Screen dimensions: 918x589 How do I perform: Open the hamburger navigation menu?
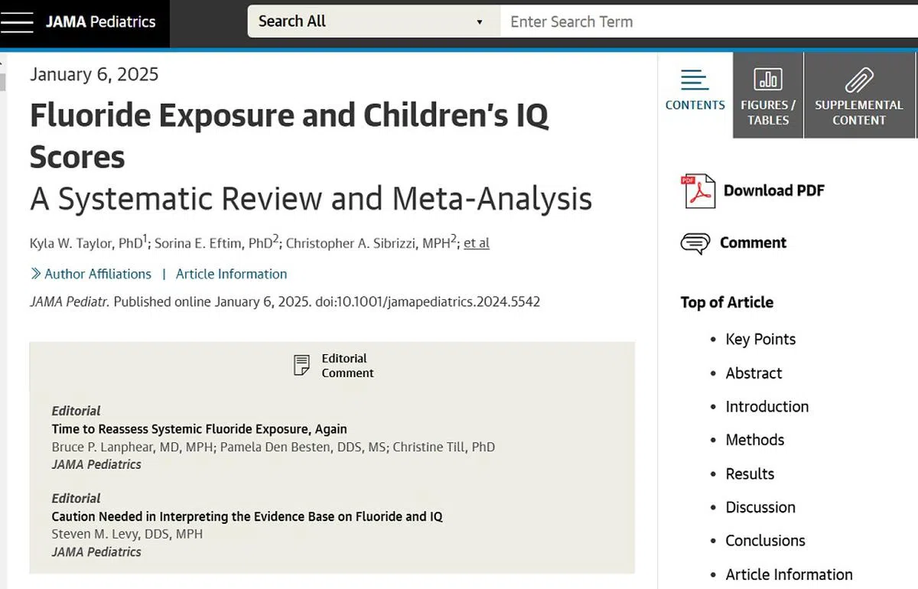[17, 22]
